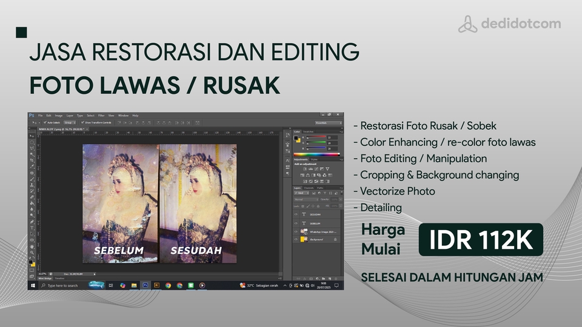Open the Window menu
This screenshot has width=582, height=327.
pyautogui.click(x=123, y=116)
